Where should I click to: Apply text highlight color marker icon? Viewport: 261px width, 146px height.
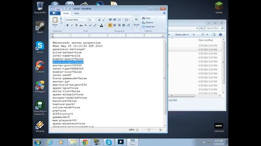pyautogui.click(x=95, y=25)
